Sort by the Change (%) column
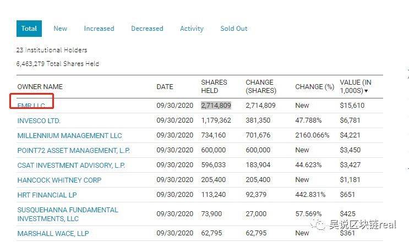The width and height of the screenshot is (409, 242). point(314,86)
